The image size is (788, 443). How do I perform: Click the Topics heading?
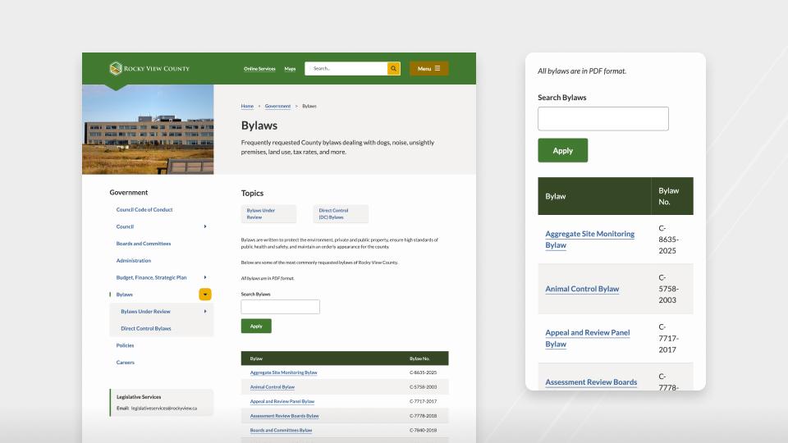click(252, 193)
